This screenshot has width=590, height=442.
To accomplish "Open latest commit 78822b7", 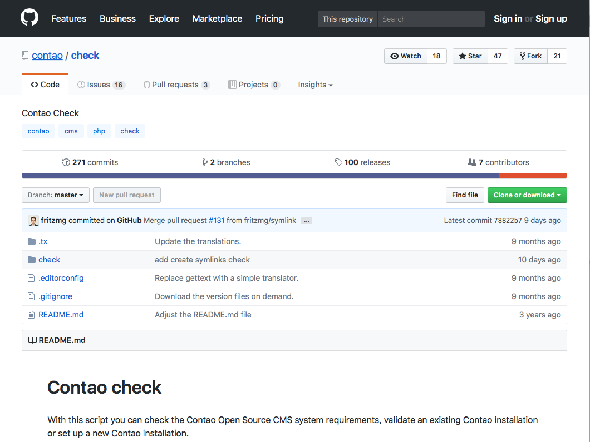I will pyautogui.click(x=508, y=221).
